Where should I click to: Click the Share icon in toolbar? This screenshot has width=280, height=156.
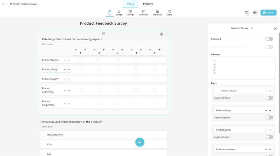[169, 13]
